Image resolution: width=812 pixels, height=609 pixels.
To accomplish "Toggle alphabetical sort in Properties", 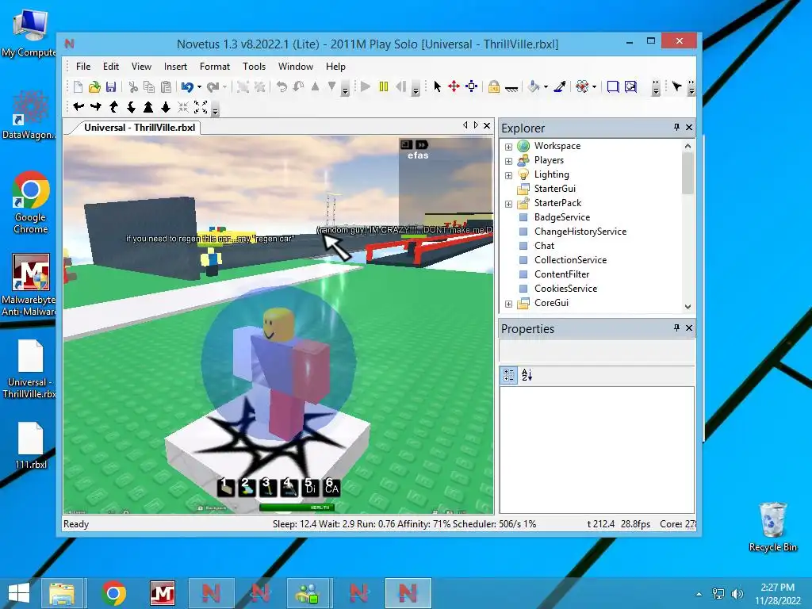I will click(527, 375).
